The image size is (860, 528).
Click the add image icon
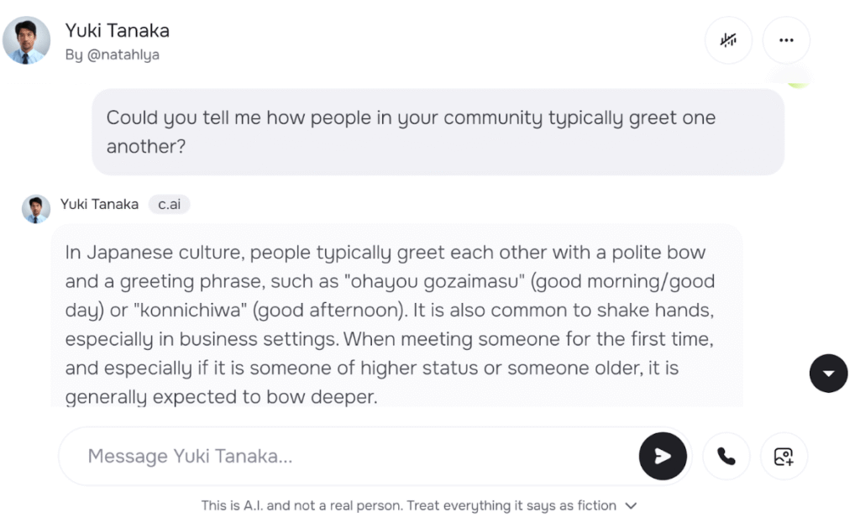[x=784, y=456]
